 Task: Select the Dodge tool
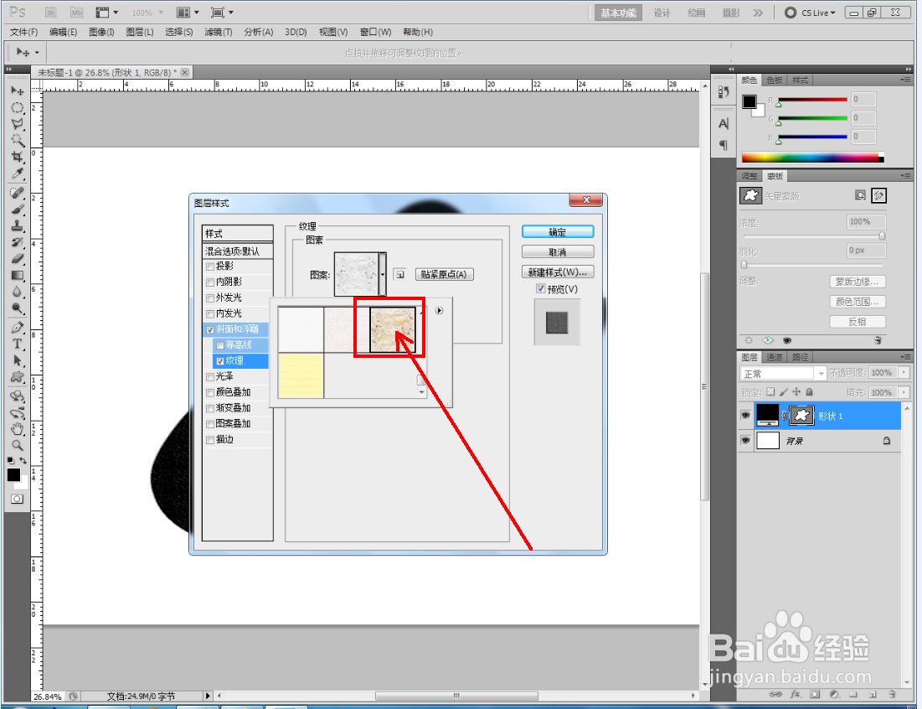[17, 308]
